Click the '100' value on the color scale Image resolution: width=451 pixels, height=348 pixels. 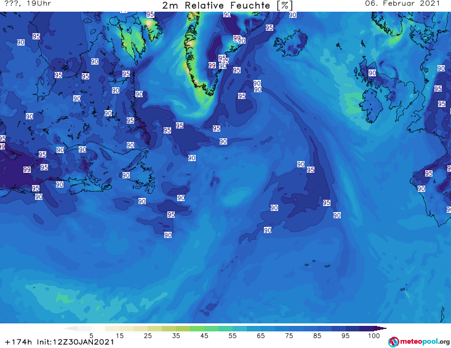[x=374, y=336]
